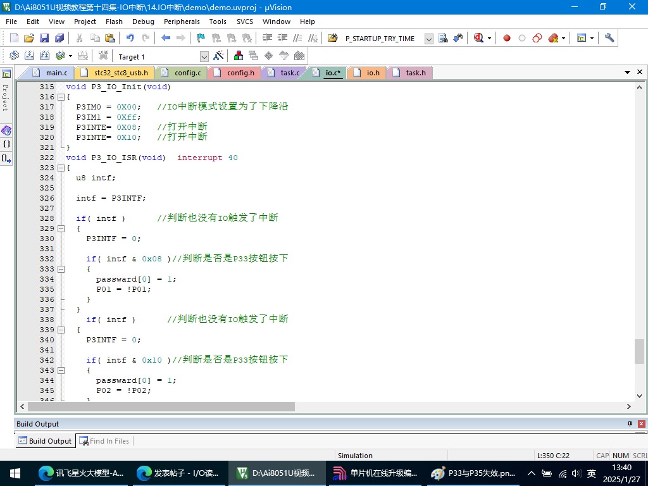648x486 pixels.
Task: Translate the current file
Action: click(14, 56)
